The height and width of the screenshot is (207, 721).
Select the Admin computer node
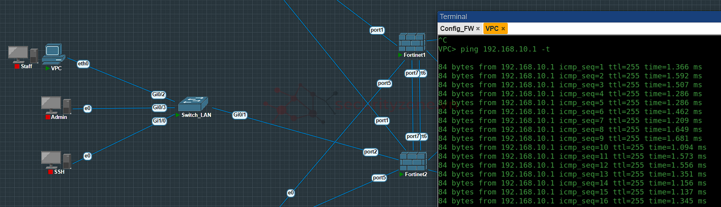(x=56, y=105)
